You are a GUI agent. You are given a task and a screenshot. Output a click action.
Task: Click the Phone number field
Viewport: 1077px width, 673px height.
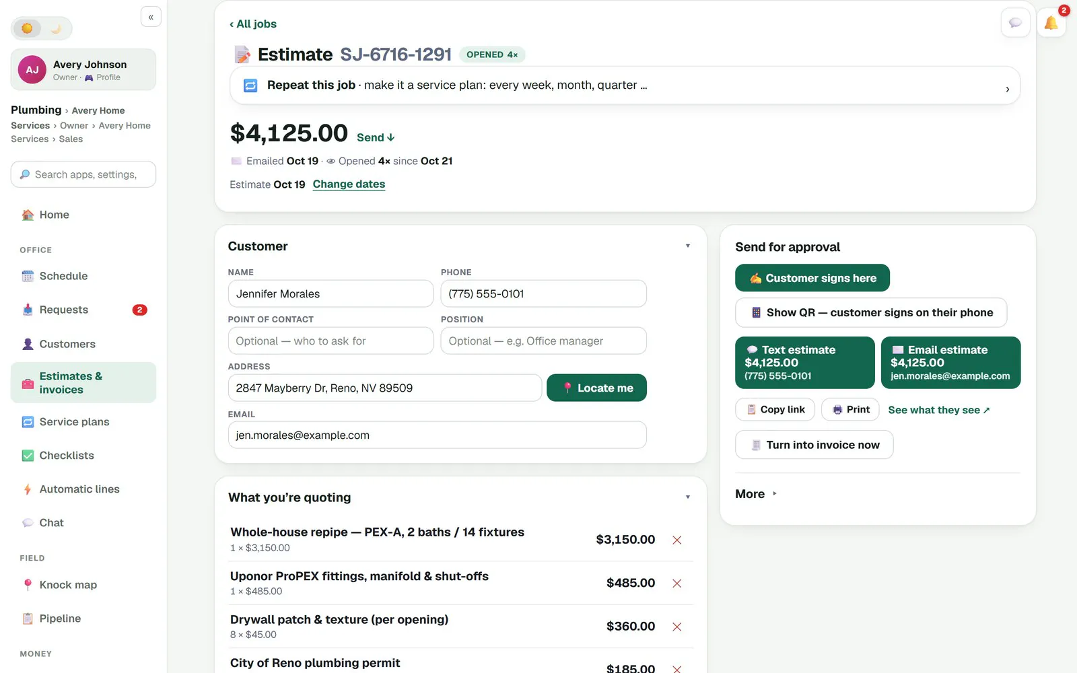coord(543,294)
